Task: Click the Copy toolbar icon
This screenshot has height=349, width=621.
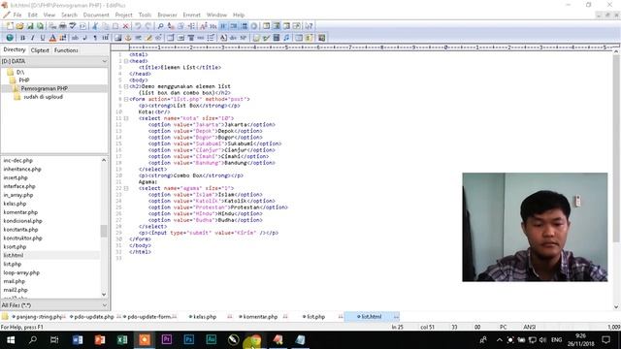Action: point(106,26)
